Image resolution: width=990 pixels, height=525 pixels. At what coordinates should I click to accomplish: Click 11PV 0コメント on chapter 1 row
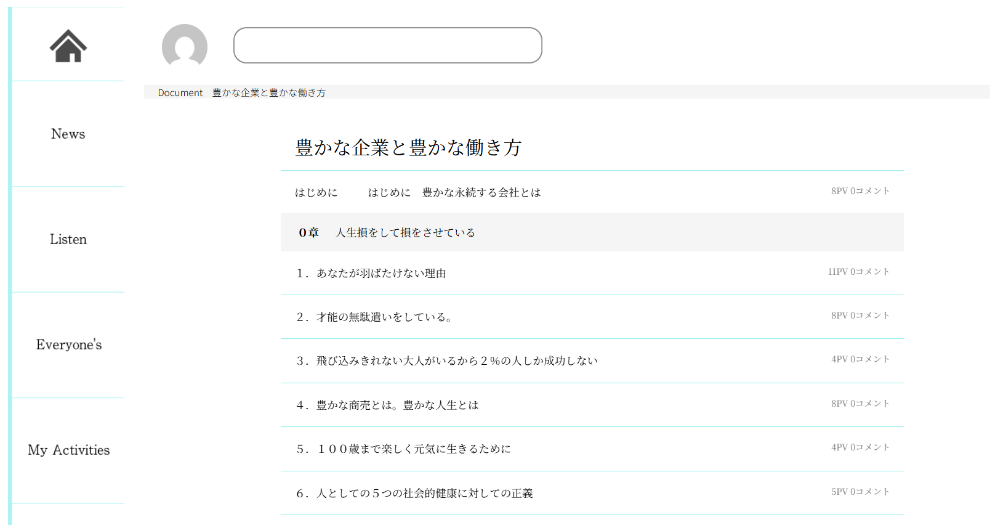point(858,272)
